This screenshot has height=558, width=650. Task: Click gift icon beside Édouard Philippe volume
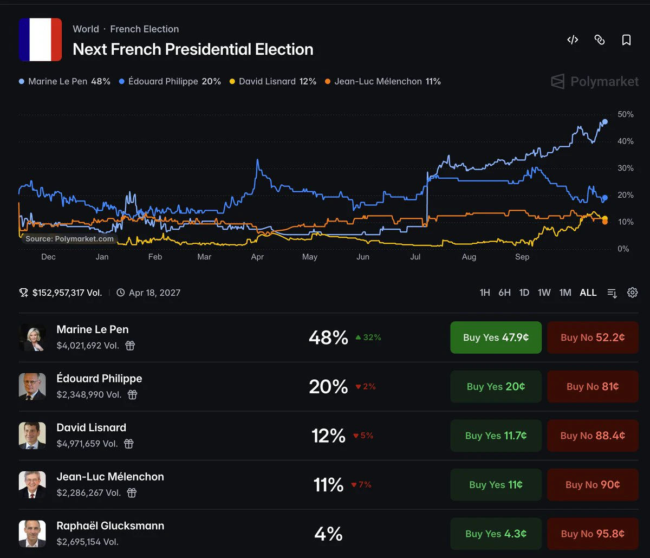click(132, 395)
